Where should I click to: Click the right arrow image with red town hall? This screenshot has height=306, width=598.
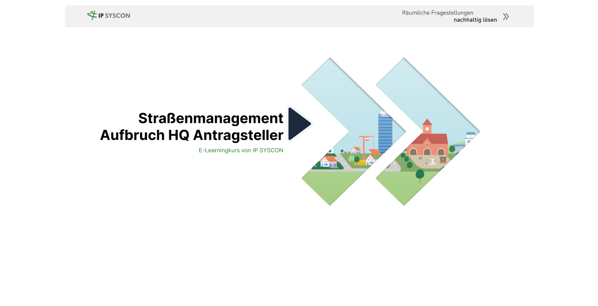[428, 132]
